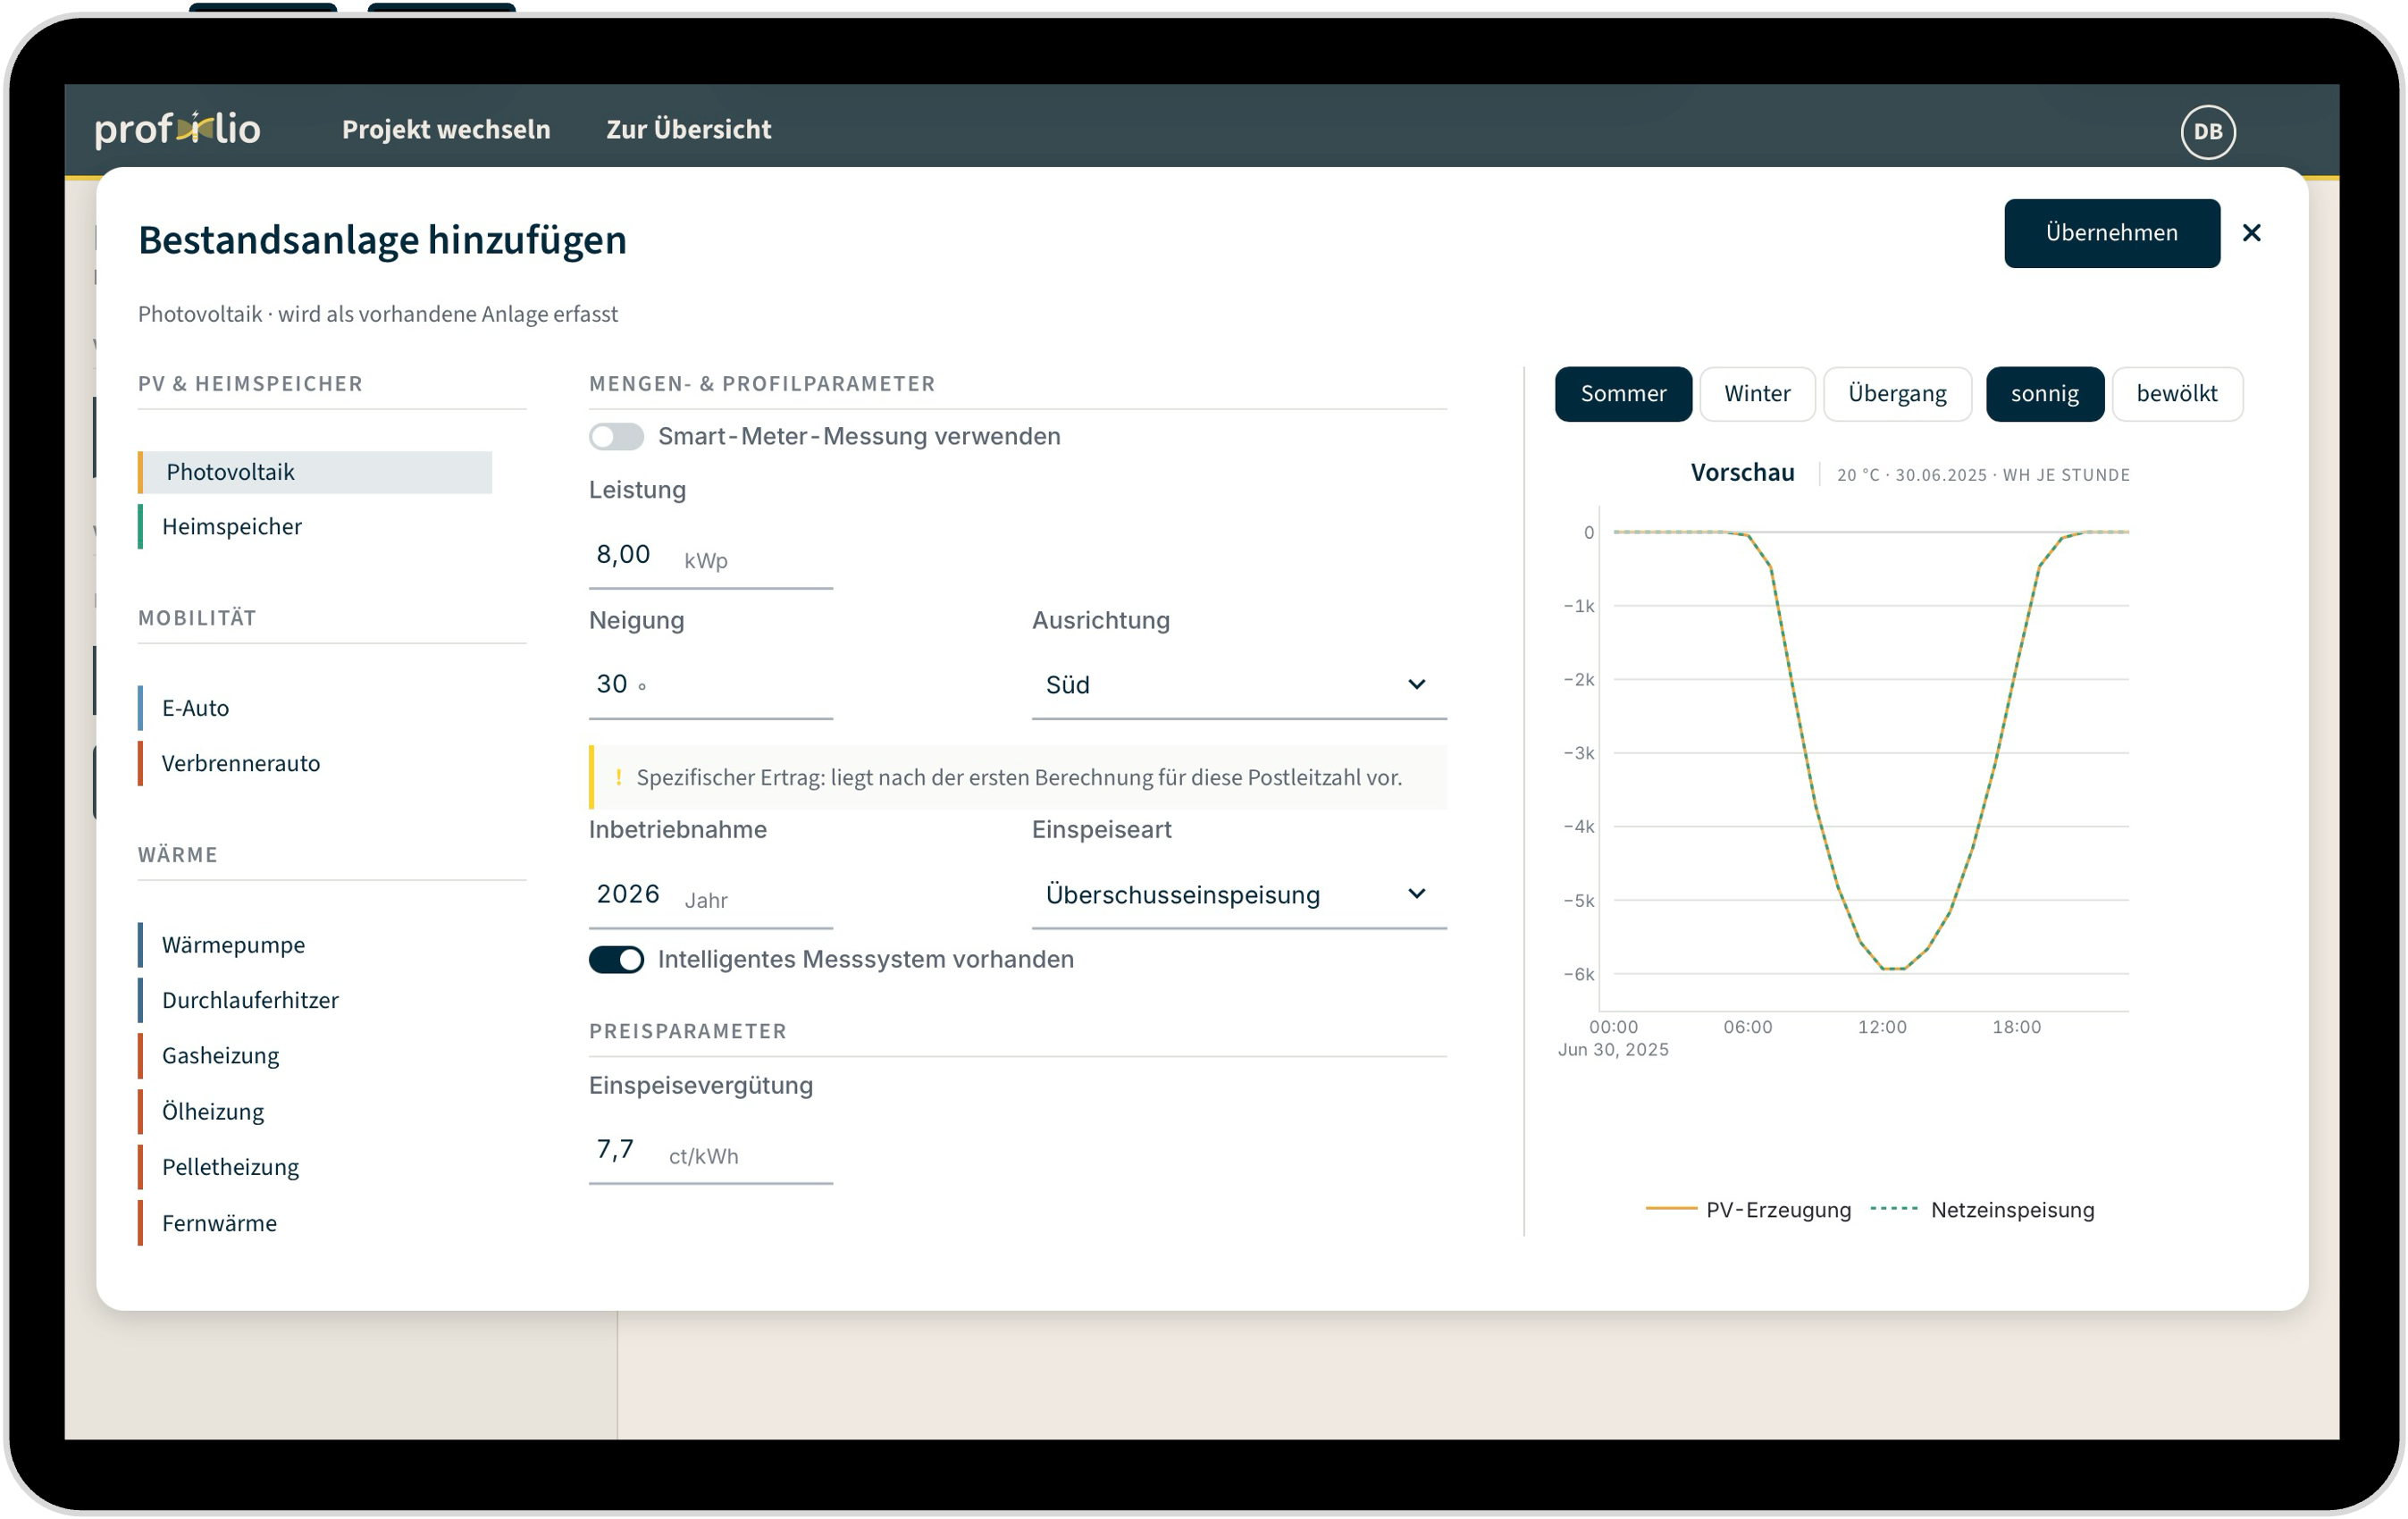
Task: Toggle PV-Erzeugung legend entry in chart
Action: click(1748, 1210)
